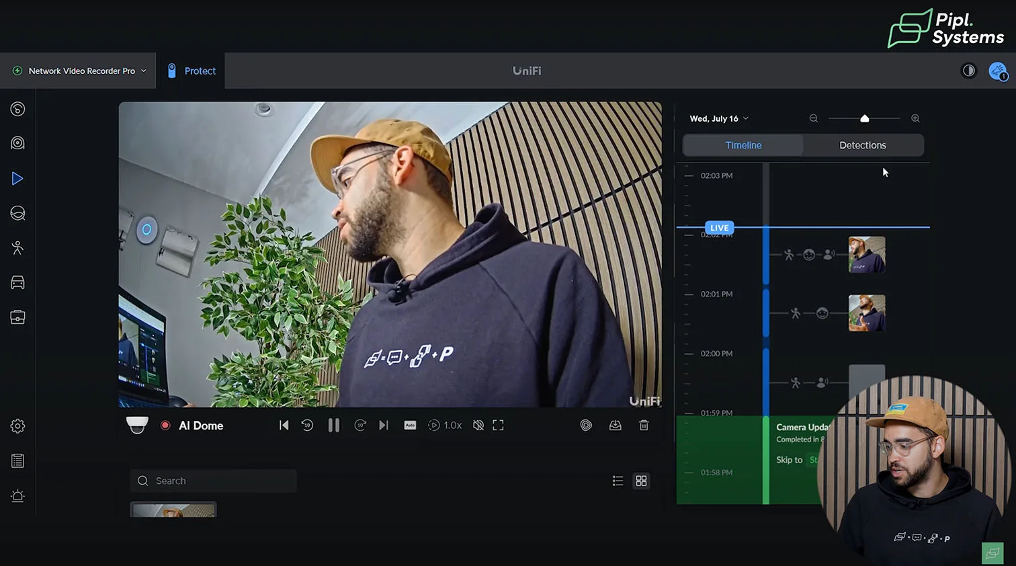Jump to LIVE on the timeline

719,228
